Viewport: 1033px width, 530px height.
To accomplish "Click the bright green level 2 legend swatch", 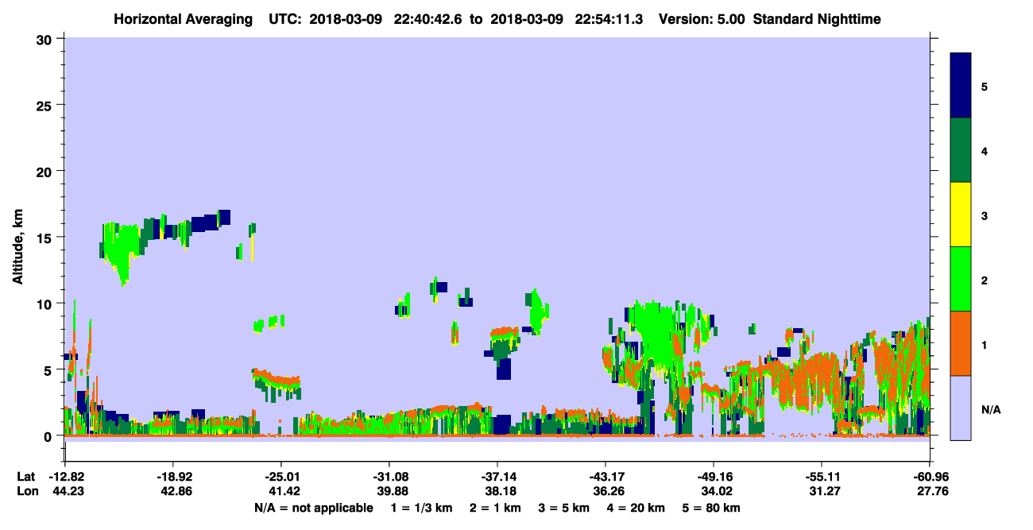I will [x=961, y=279].
